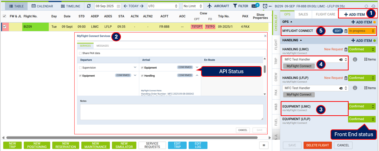Tick the Share PAX data checkbox

tap(81, 53)
